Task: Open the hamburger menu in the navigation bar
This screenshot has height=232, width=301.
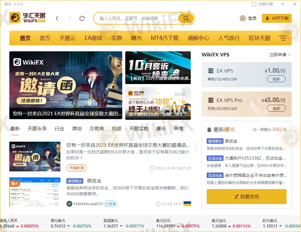Action: (x=282, y=38)
